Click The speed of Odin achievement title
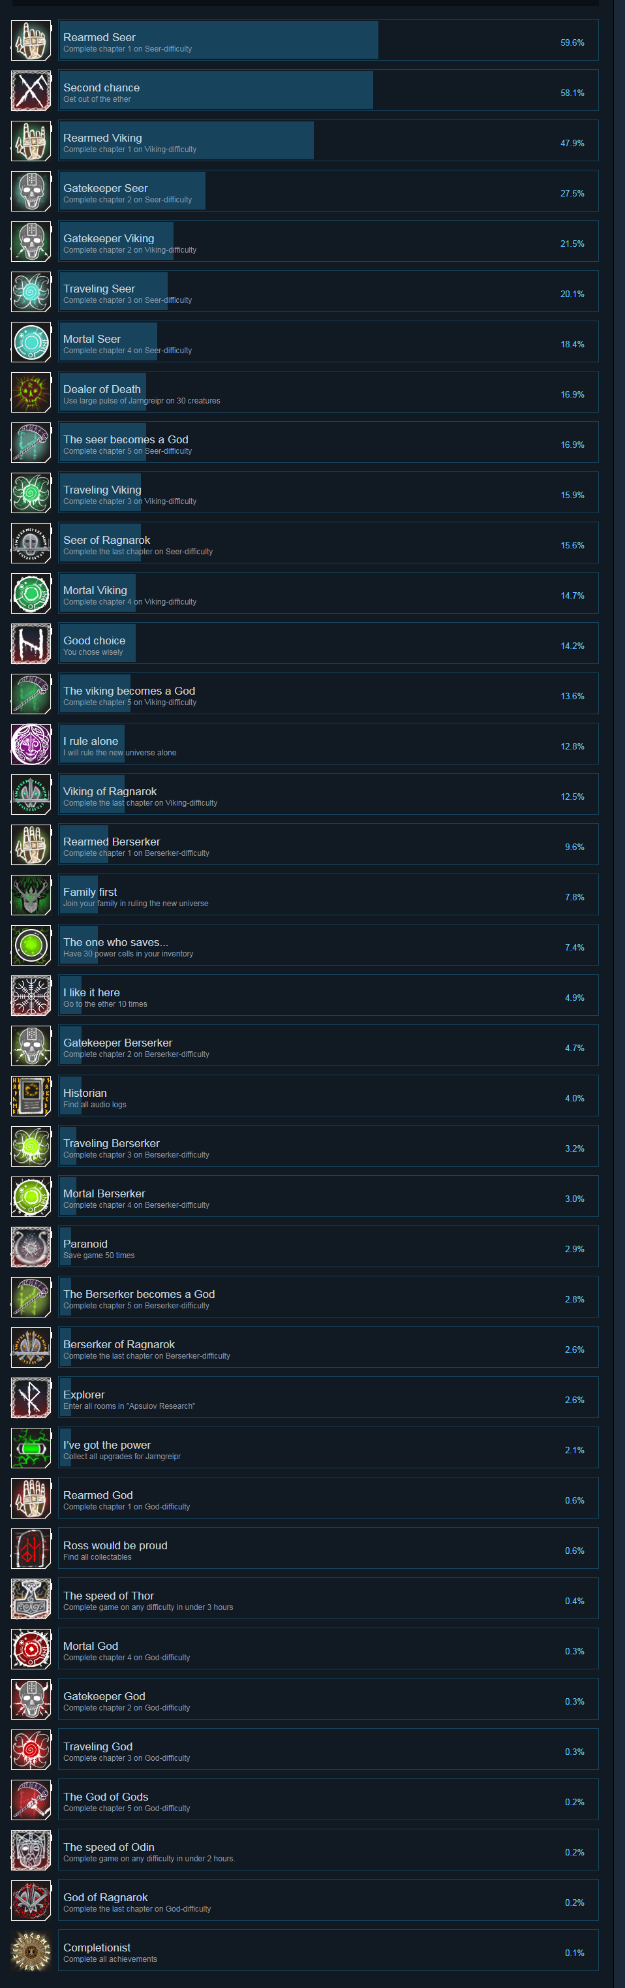Viewport: 625px width, 1988px height. tap(109, 1847)
